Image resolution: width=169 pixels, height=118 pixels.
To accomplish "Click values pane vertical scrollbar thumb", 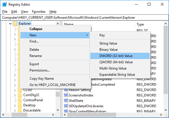I will click(166, 60).
